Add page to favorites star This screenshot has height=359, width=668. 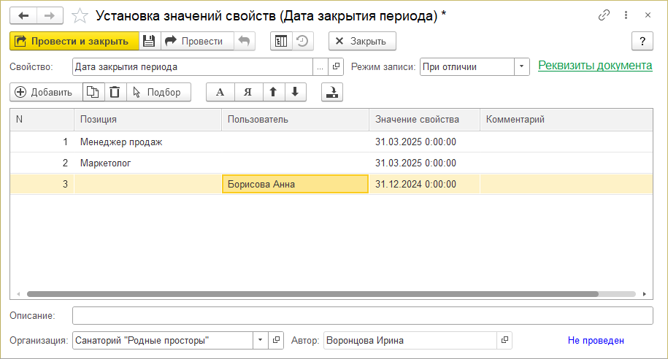81,15
